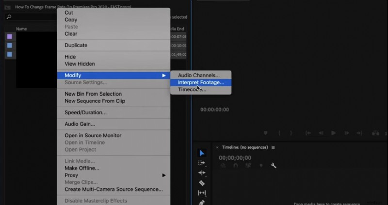Click the Project panel search field
This screenshot has width=388, height=205.
coord(32,17)
